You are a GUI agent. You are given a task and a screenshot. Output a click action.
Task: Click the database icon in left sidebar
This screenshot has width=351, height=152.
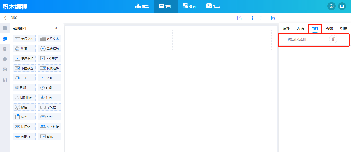5,49
